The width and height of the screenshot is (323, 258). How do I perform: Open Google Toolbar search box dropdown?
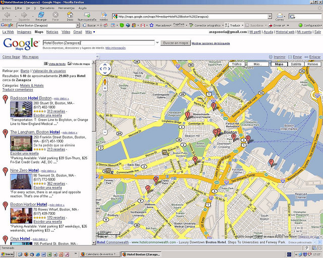click(x=78, y=25)
